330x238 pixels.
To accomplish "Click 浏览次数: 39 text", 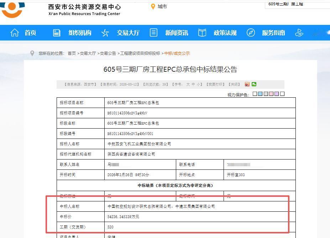I will pos(156,85).
